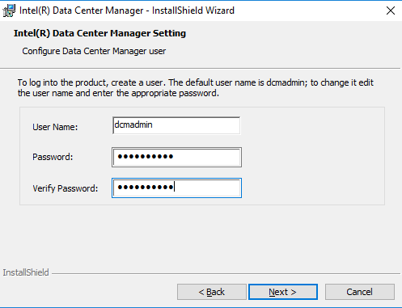Viewport: 402px width, 308px height.
Task: Close the InstallShield Wizard window
Action: click(391, 11)
